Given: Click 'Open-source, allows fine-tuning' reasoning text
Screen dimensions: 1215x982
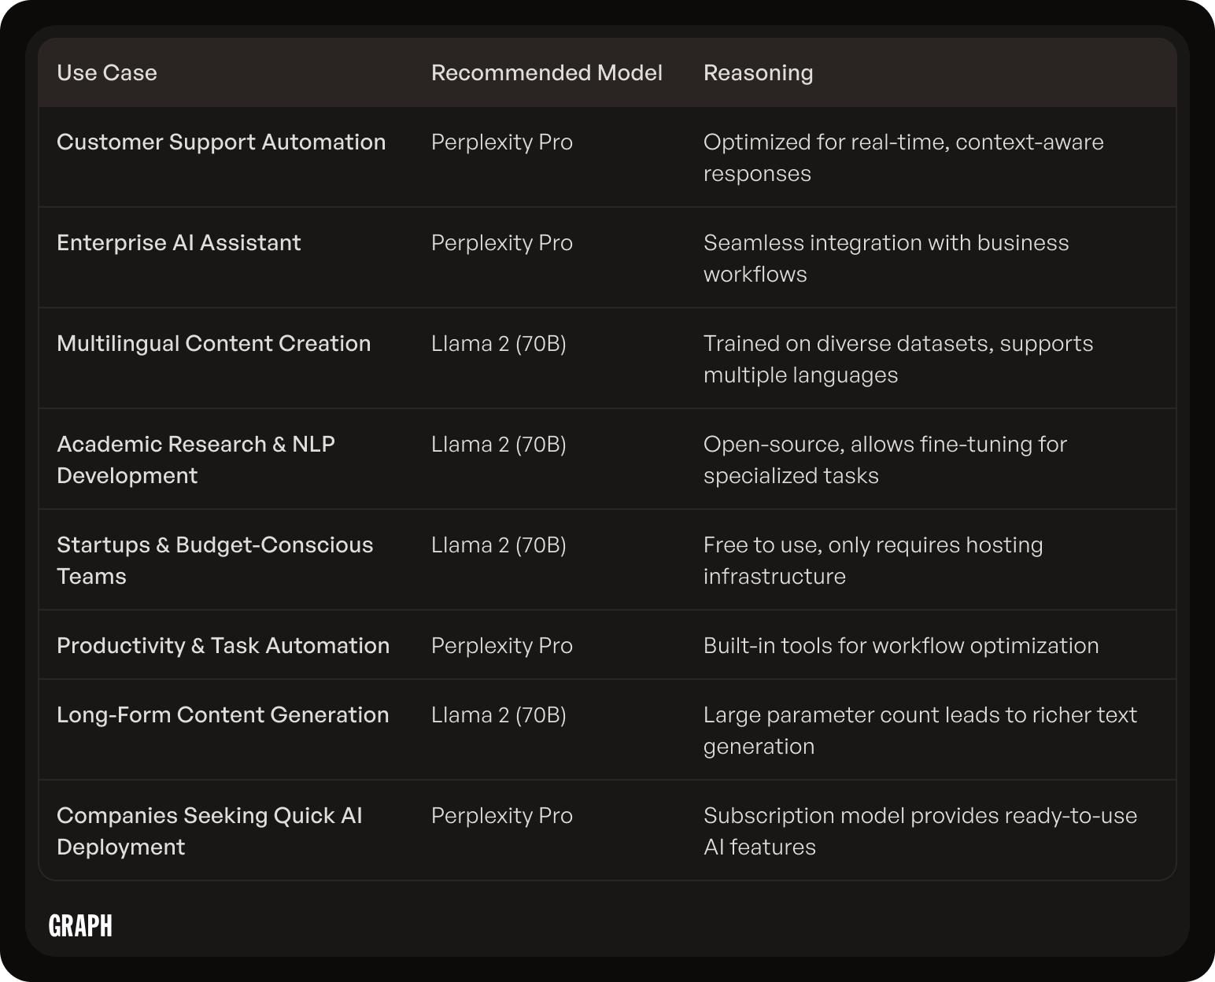Looking at the screenshot, I should click(885, 460).
